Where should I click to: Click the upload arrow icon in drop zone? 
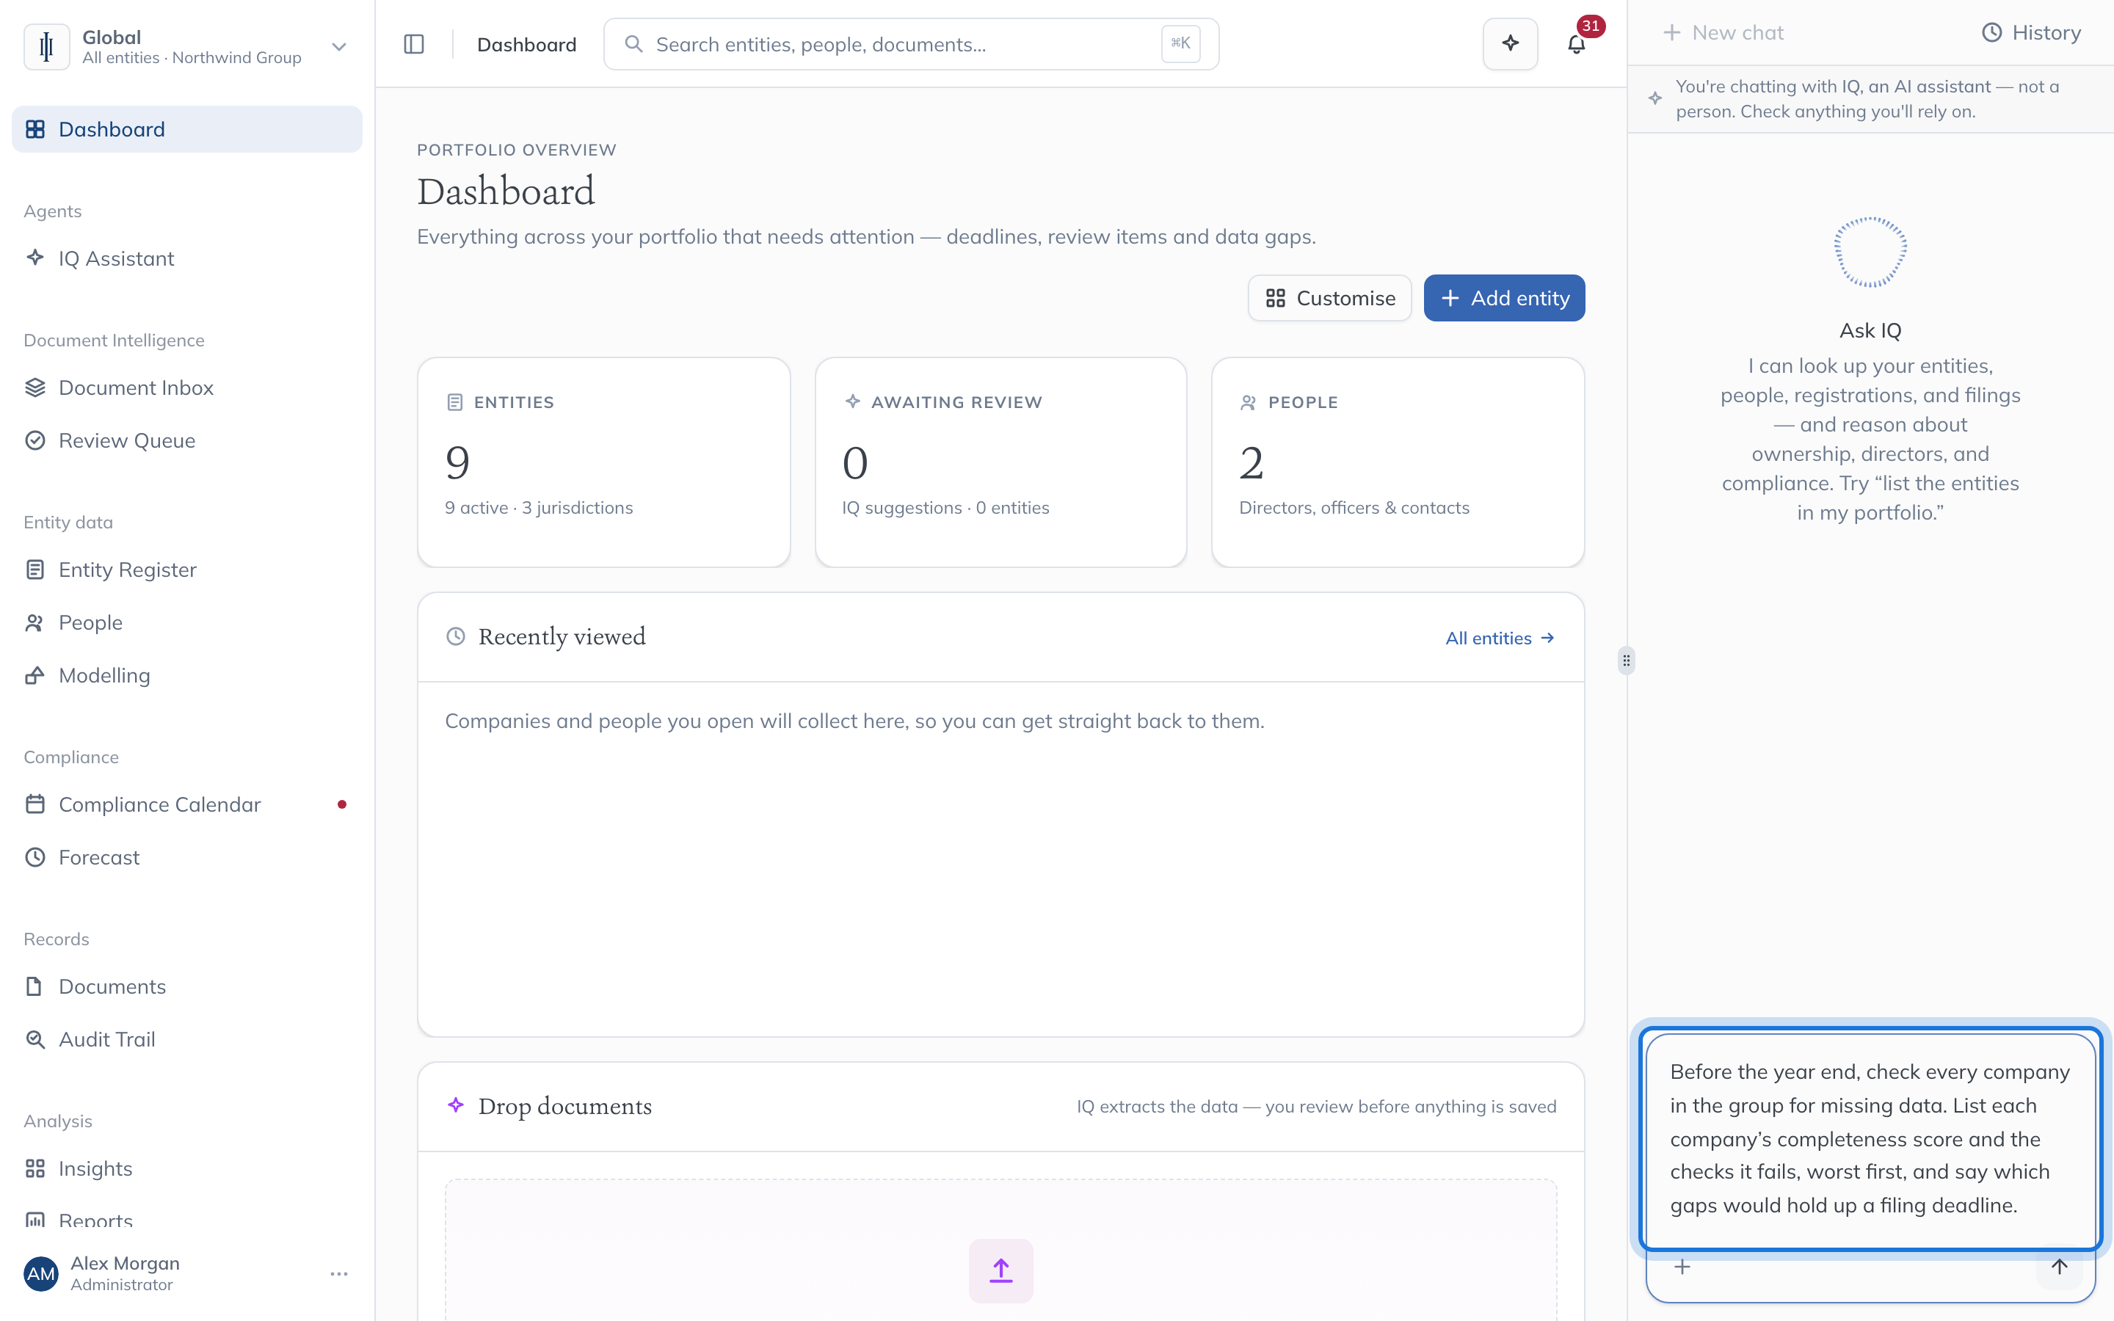(1000, 1270)
